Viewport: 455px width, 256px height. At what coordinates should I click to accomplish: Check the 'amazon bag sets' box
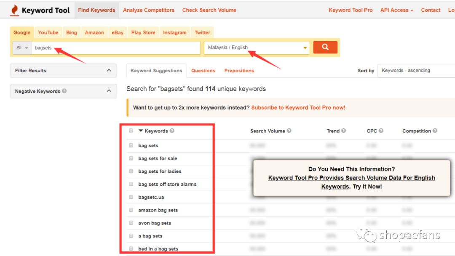131,210
